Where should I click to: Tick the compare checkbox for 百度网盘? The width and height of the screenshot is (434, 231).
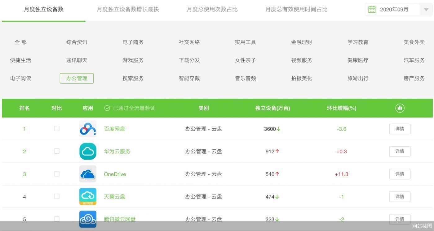pyautogui.click(x=57, y=128)
